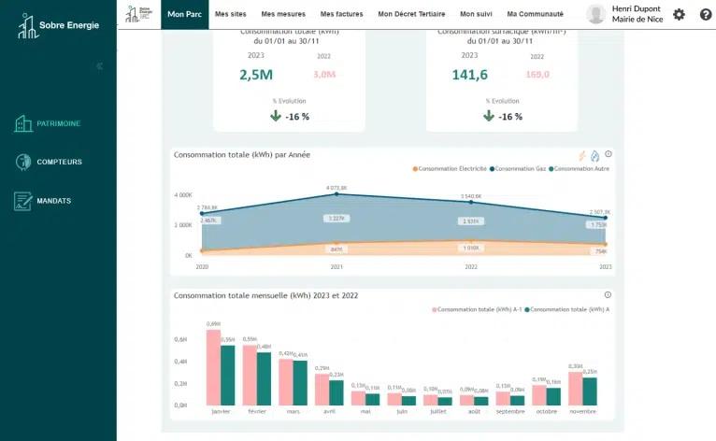Open the Henri Dupont user profile menu
The width and height of the screenshot is (716, 441).
coord(623,14)
